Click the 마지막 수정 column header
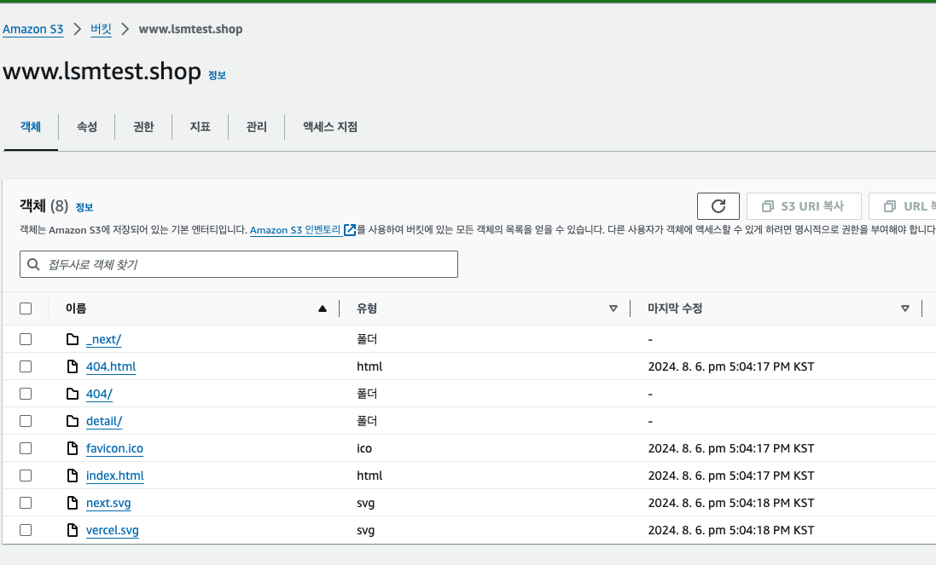Screen dimensions: 936x565 coord(675,308)
